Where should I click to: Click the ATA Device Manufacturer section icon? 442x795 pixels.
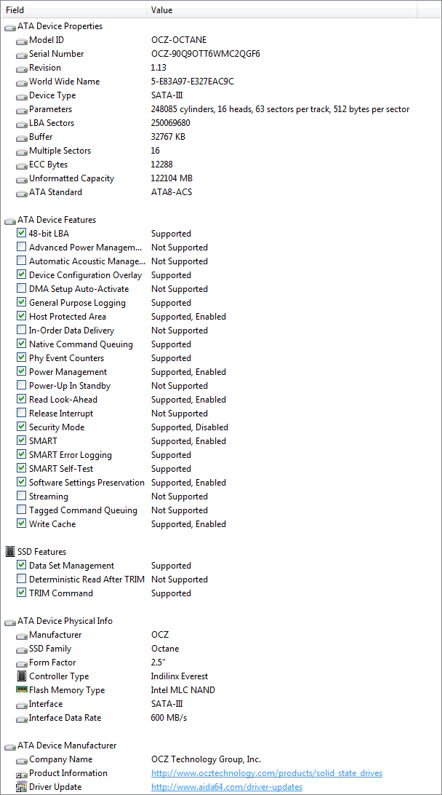click(9, 746)
